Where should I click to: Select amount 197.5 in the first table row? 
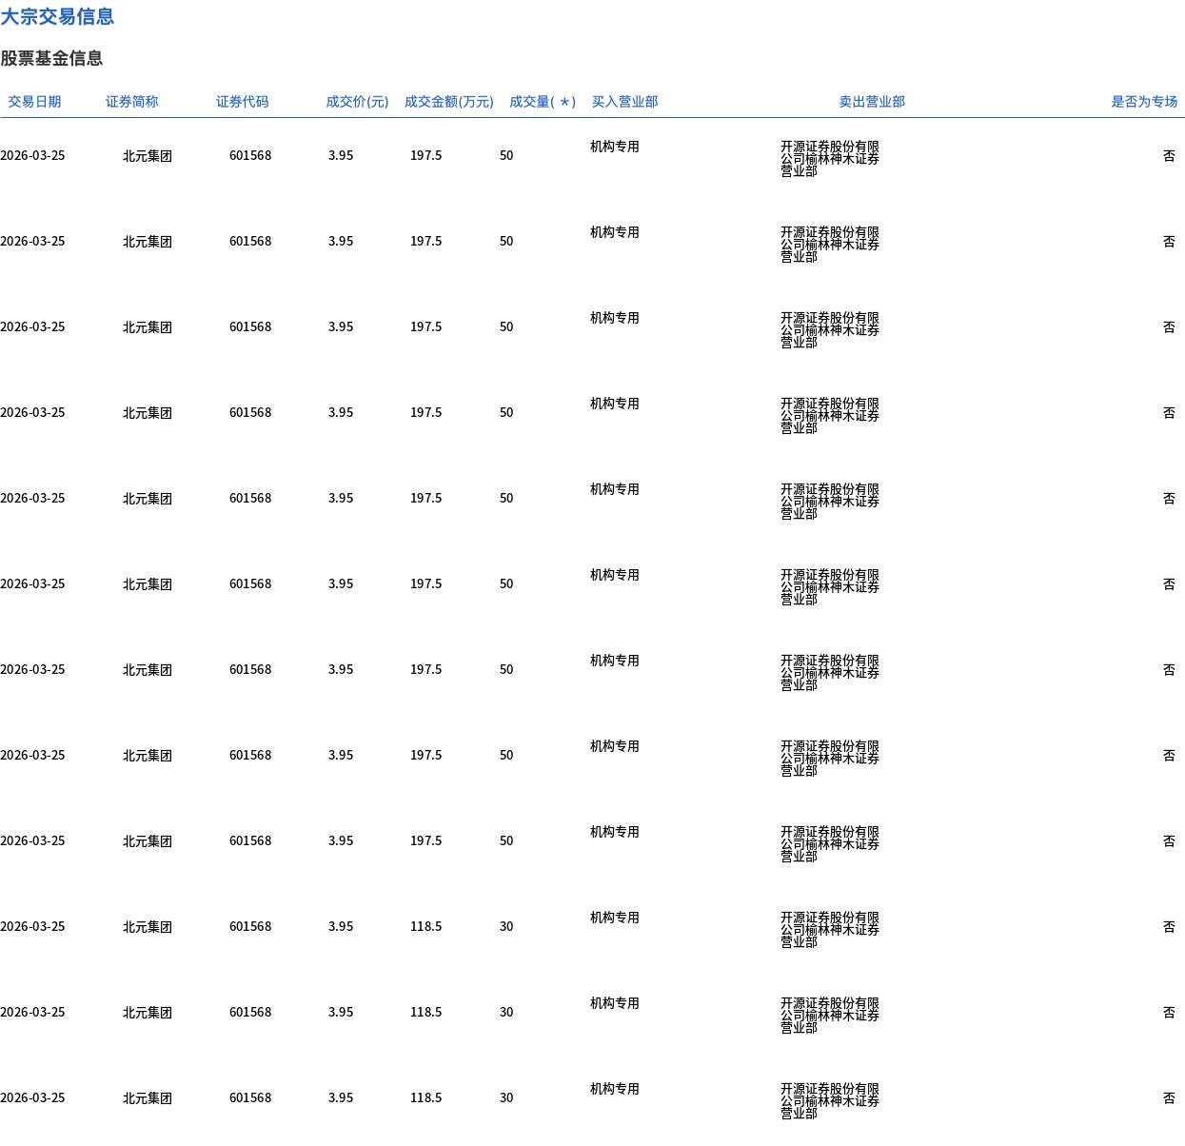(x=425, y=155)
